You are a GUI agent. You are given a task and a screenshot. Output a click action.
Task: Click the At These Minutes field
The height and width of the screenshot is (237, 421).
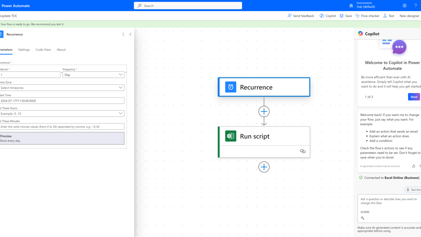click(62, 126)
